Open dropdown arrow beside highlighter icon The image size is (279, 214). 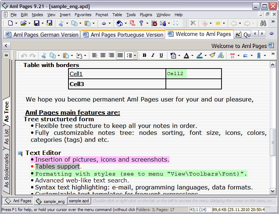coord(205,56)
